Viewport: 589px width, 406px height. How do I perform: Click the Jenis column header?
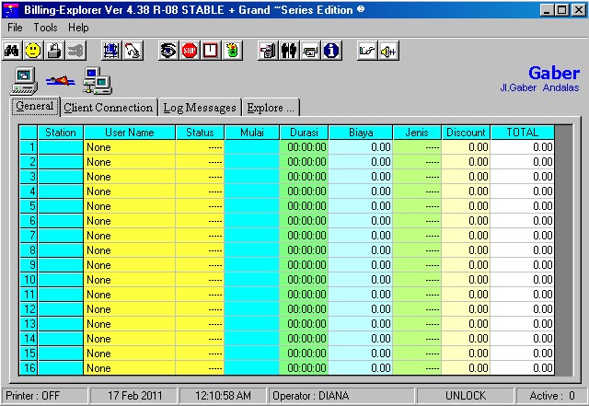pos(417,133)
